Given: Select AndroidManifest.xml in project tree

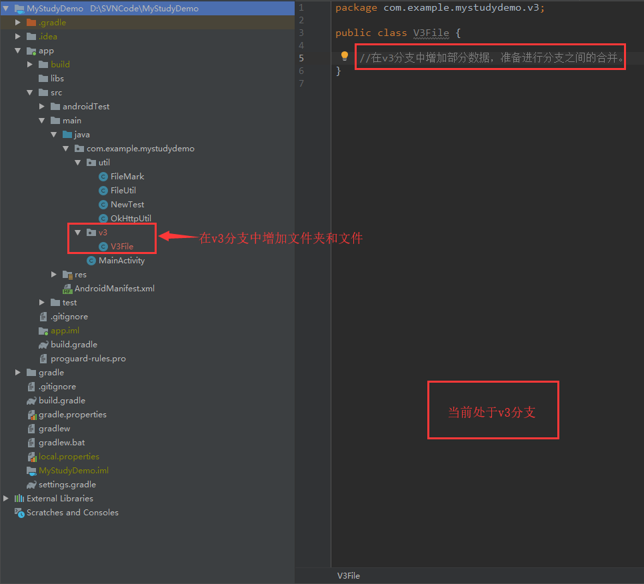Looking at the screenshot, I should click(115, 288).
